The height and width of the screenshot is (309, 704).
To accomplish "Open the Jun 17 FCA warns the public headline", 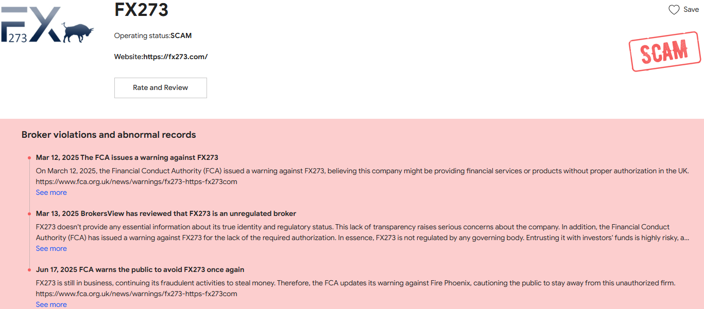I will (x=140, y=269).
